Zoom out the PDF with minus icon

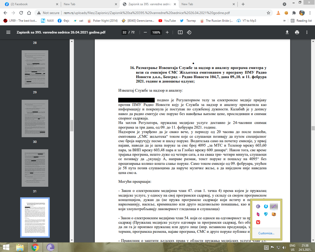point(145,32)
